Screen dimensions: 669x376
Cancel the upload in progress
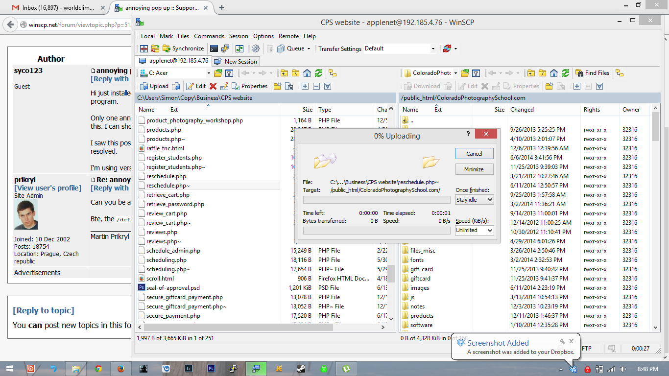[474, 154]
